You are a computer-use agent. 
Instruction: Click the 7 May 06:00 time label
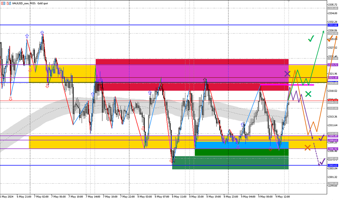pyautogui.click(x=58, y=197)
